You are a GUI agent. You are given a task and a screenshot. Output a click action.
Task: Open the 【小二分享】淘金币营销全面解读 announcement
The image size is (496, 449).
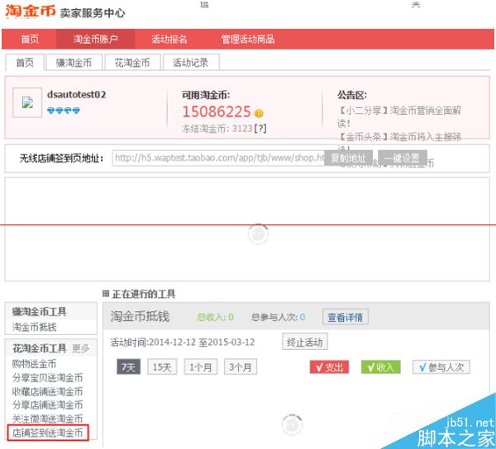399,116
